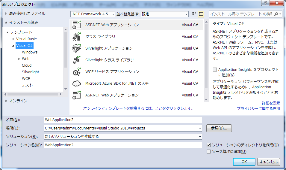Select Silverlight in the template tree
The width and height of the screenshot is (286, 170).
point(31,72)
